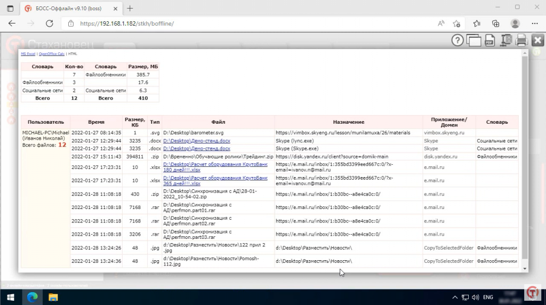
Task: Click the 385.7 size value in summary
Action: [x=143, y=75]
